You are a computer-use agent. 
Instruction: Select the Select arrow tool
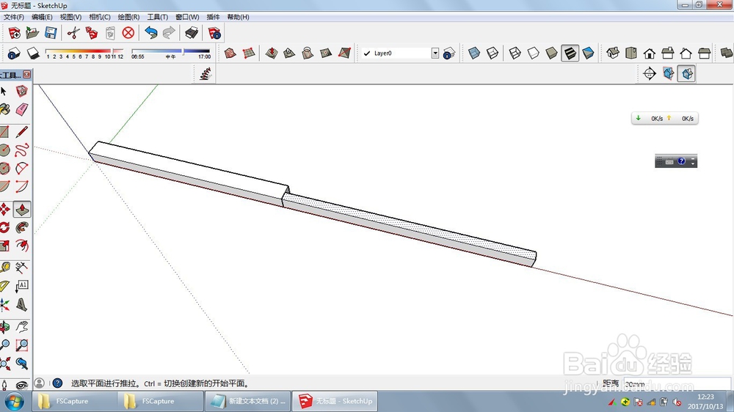tap(4, 91)
